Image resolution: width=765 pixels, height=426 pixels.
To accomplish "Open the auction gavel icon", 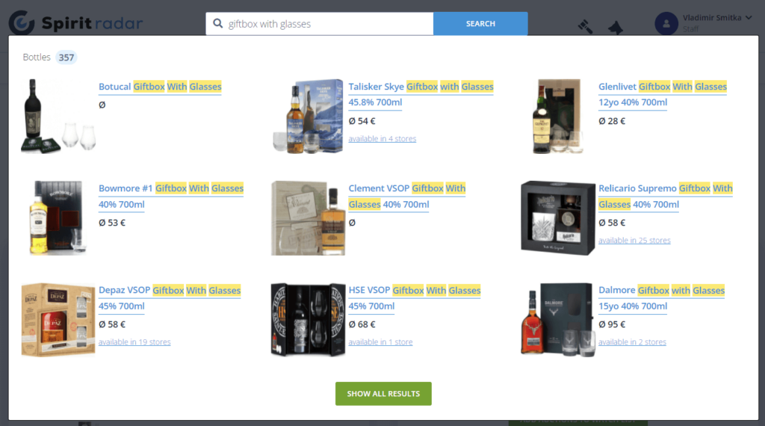I will [585, 26].
